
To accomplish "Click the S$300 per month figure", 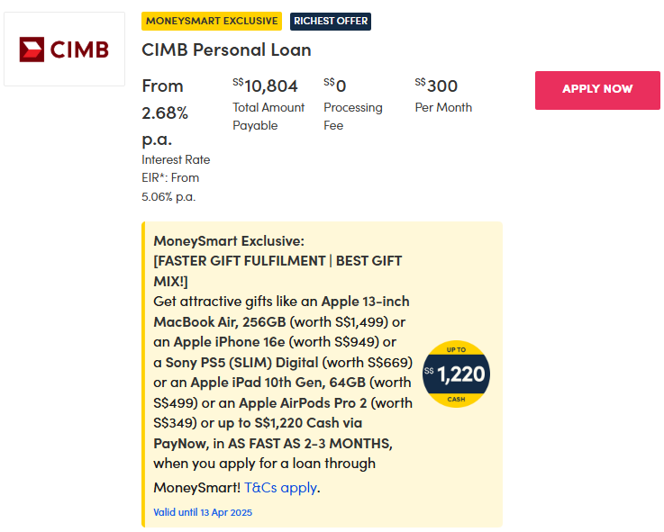I will 437,86.
